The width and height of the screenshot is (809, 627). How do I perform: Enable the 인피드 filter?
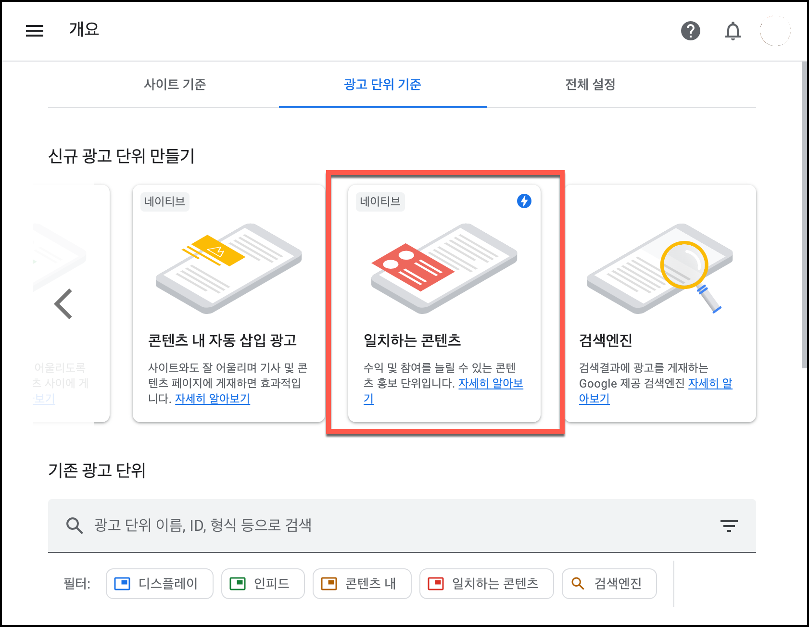263,584
